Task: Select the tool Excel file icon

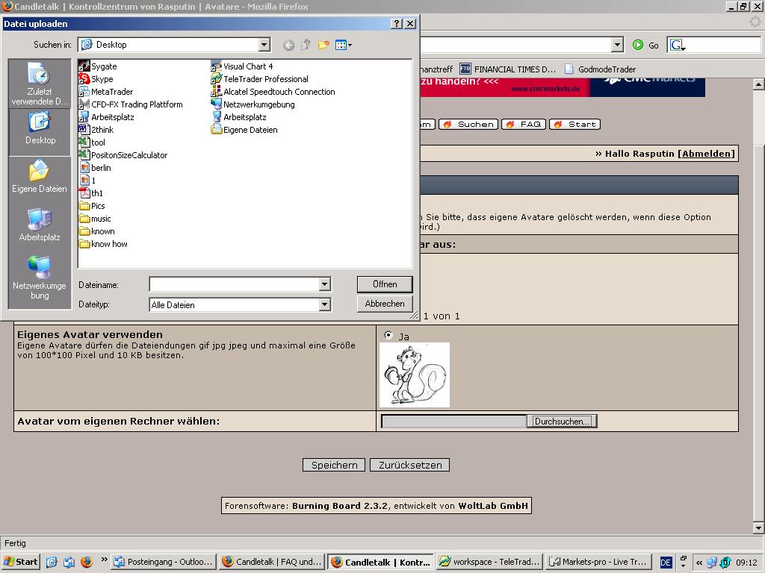Action: 84,143
